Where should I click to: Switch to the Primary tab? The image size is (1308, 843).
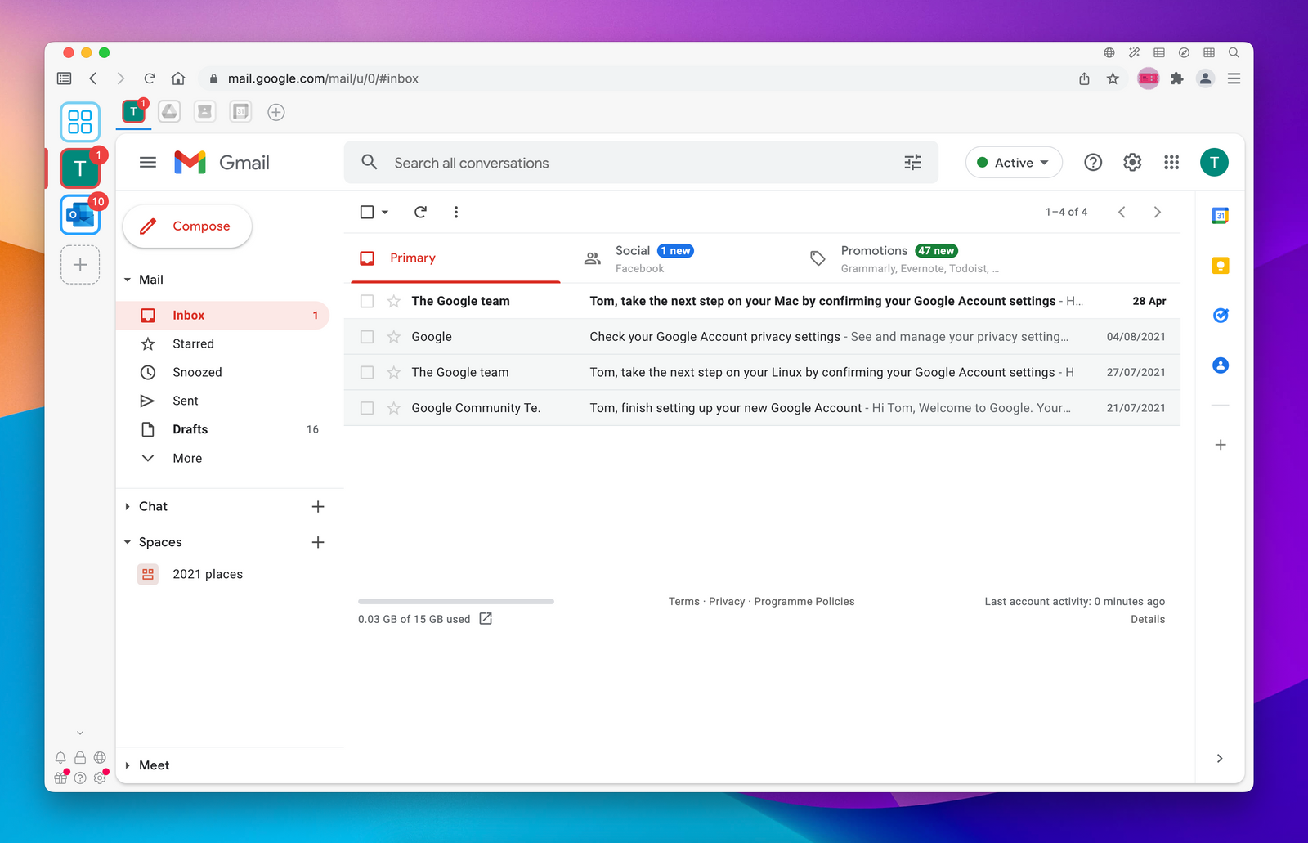(x=455, y=258)
